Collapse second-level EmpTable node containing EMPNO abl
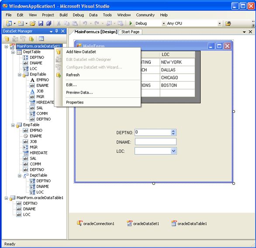256x248 pixels. tap(13, 125)
